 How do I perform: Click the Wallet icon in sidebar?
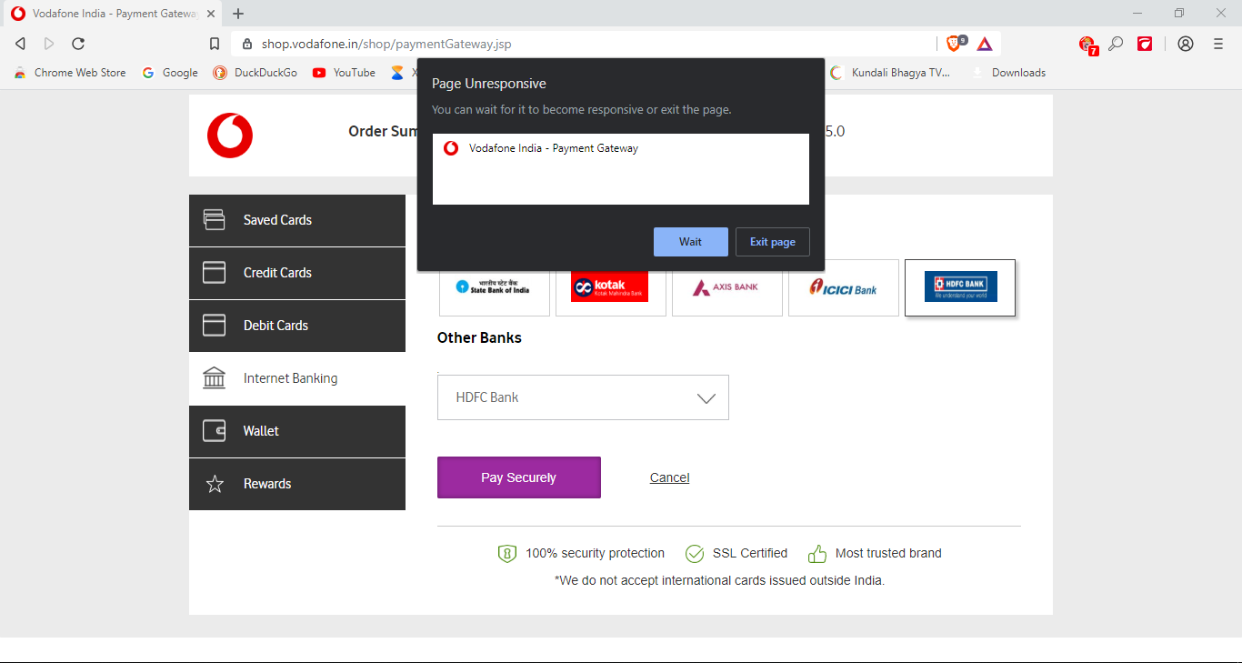[215, 431]
